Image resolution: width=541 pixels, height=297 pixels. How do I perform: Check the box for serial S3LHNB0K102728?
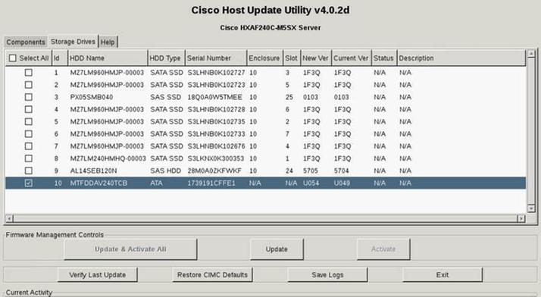click(29, 109)
